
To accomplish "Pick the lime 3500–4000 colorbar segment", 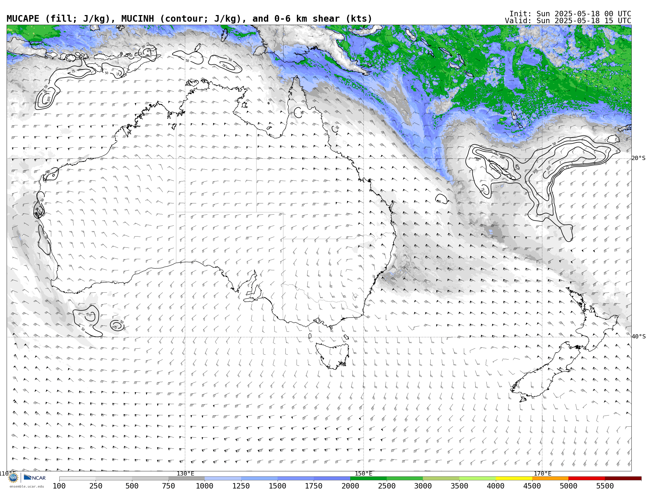I will click(477, 478).
